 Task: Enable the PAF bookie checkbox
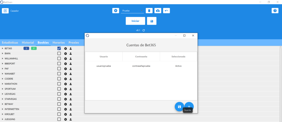(59, 69)
